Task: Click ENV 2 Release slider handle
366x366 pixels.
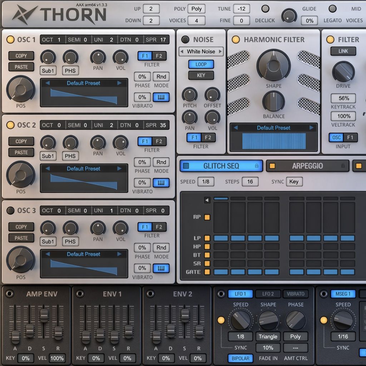Action: 199,331
